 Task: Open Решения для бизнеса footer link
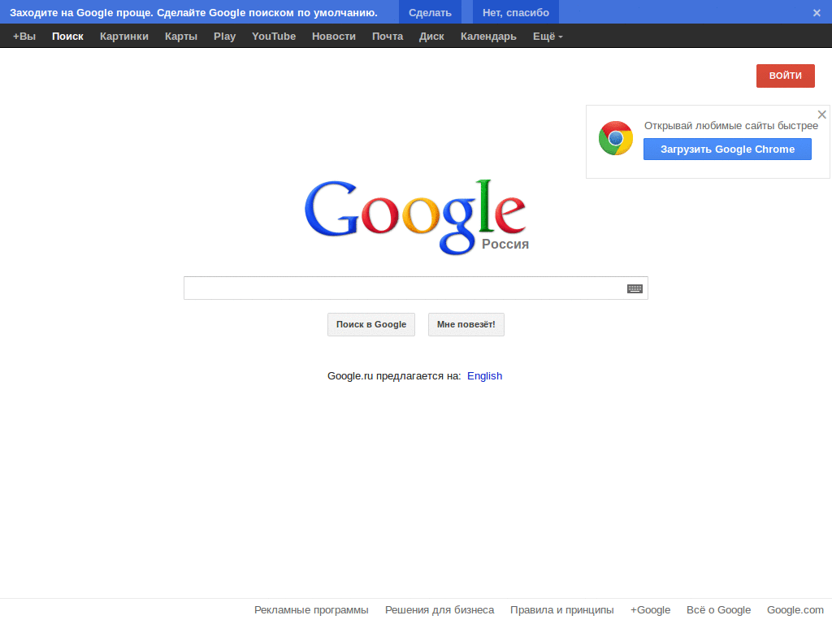click(440, 610)
